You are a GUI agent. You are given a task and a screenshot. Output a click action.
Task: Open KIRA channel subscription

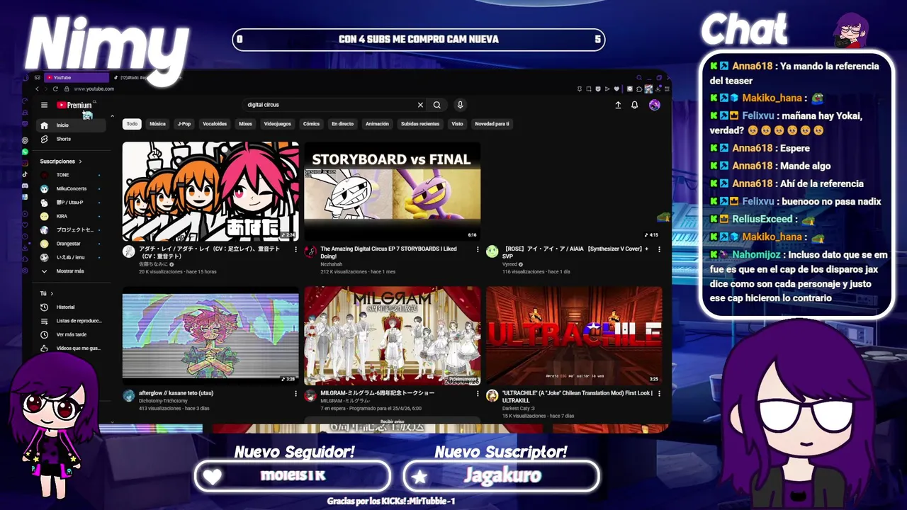coord(71,216)
